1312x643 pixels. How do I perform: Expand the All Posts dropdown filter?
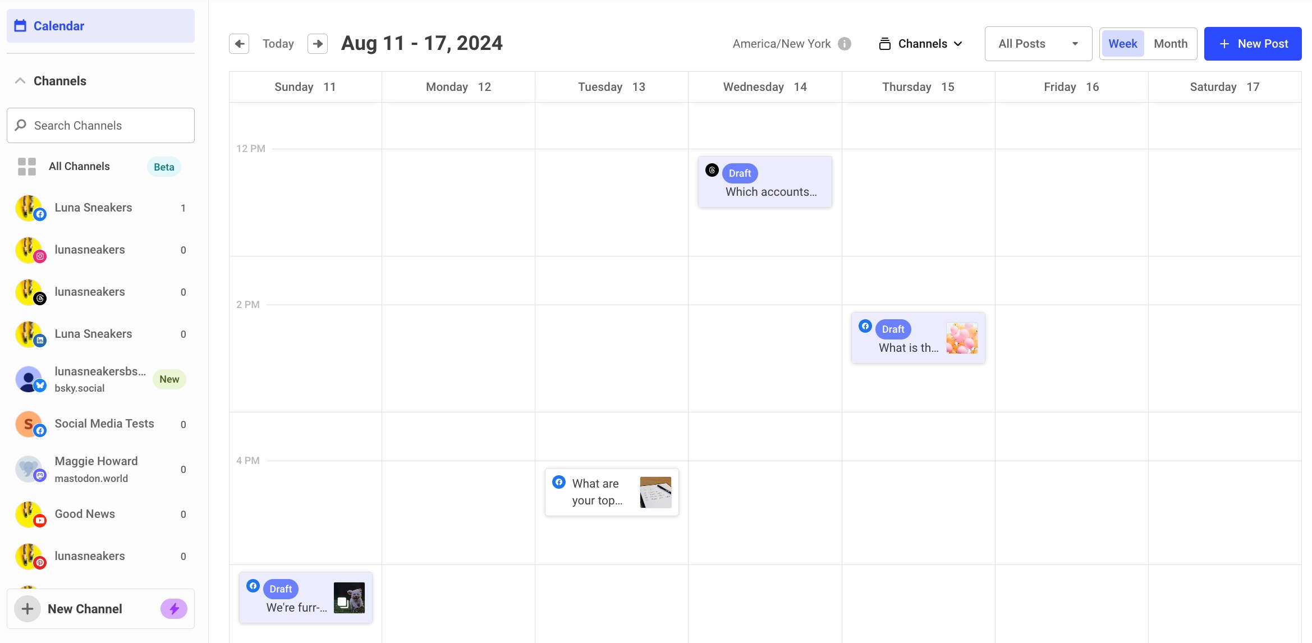1038,43
